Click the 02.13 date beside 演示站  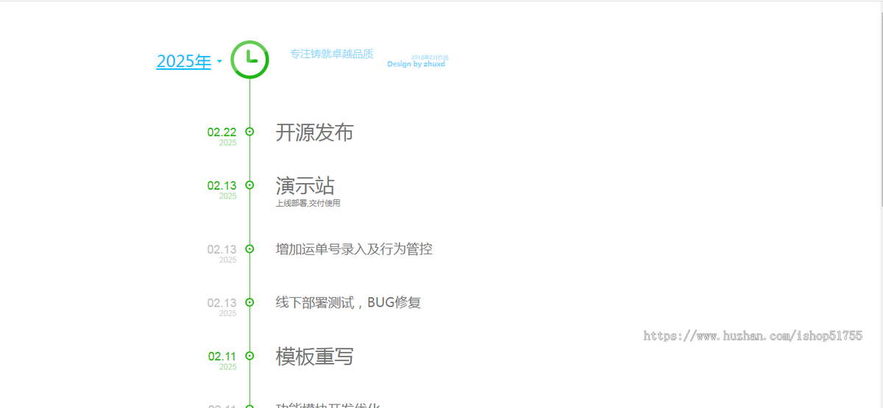222,186
